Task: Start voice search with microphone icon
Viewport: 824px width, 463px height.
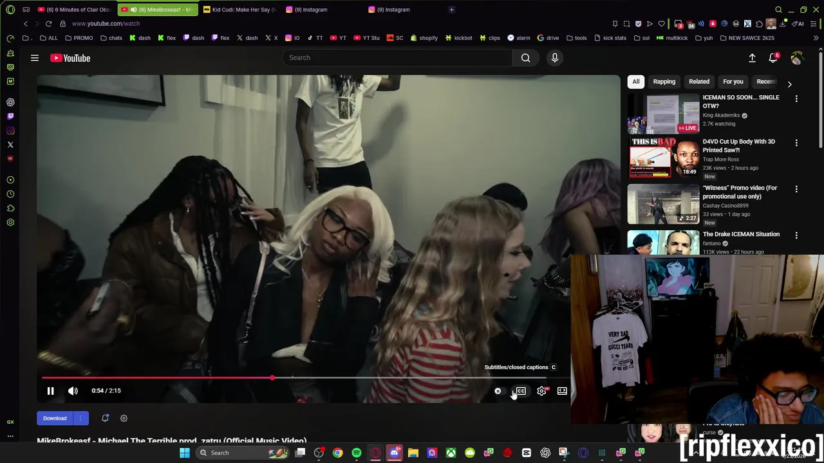Action: coord(555,58)
